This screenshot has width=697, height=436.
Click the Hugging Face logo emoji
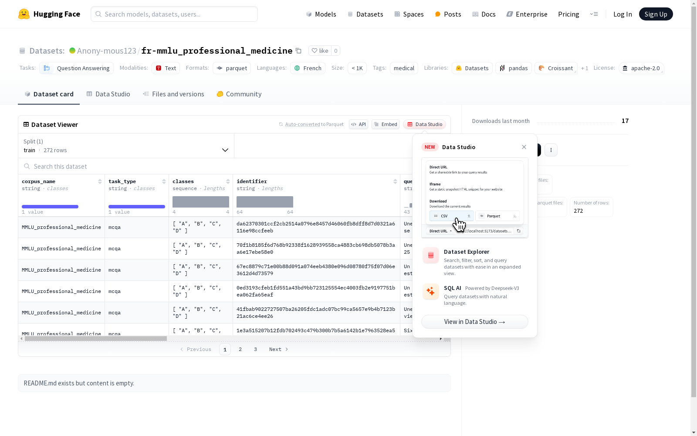24,14
